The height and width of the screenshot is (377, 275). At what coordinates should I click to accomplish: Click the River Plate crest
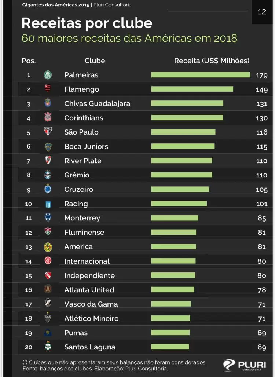pyautogui.click(x=48, y=161)
